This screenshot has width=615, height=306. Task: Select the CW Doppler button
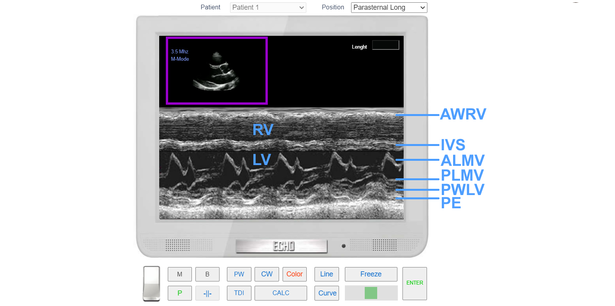coord(267,274)
